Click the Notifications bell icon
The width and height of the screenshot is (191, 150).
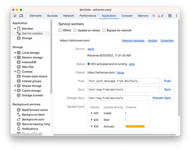click(x=19, y=129)
